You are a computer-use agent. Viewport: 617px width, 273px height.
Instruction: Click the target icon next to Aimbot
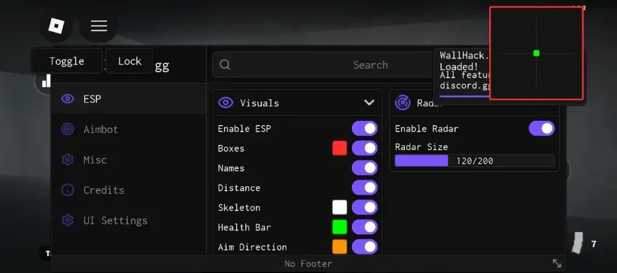point(67,129)
